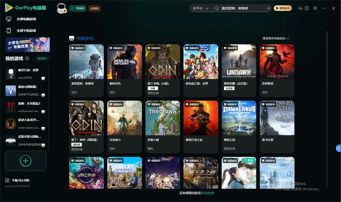Open the 奥丁:神叛 (台服) card
This screenshot has height=202, width=341.
[163, 71]
